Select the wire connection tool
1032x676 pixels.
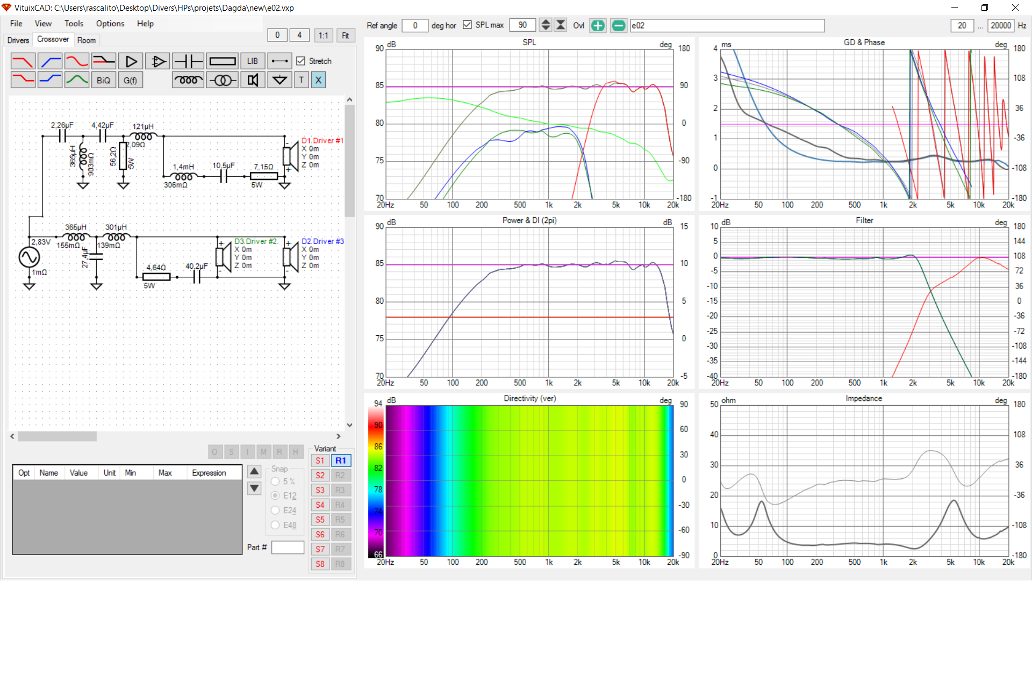[279, 61]
